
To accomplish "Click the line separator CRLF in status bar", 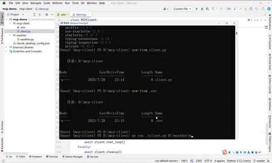I will coord(199,161).
